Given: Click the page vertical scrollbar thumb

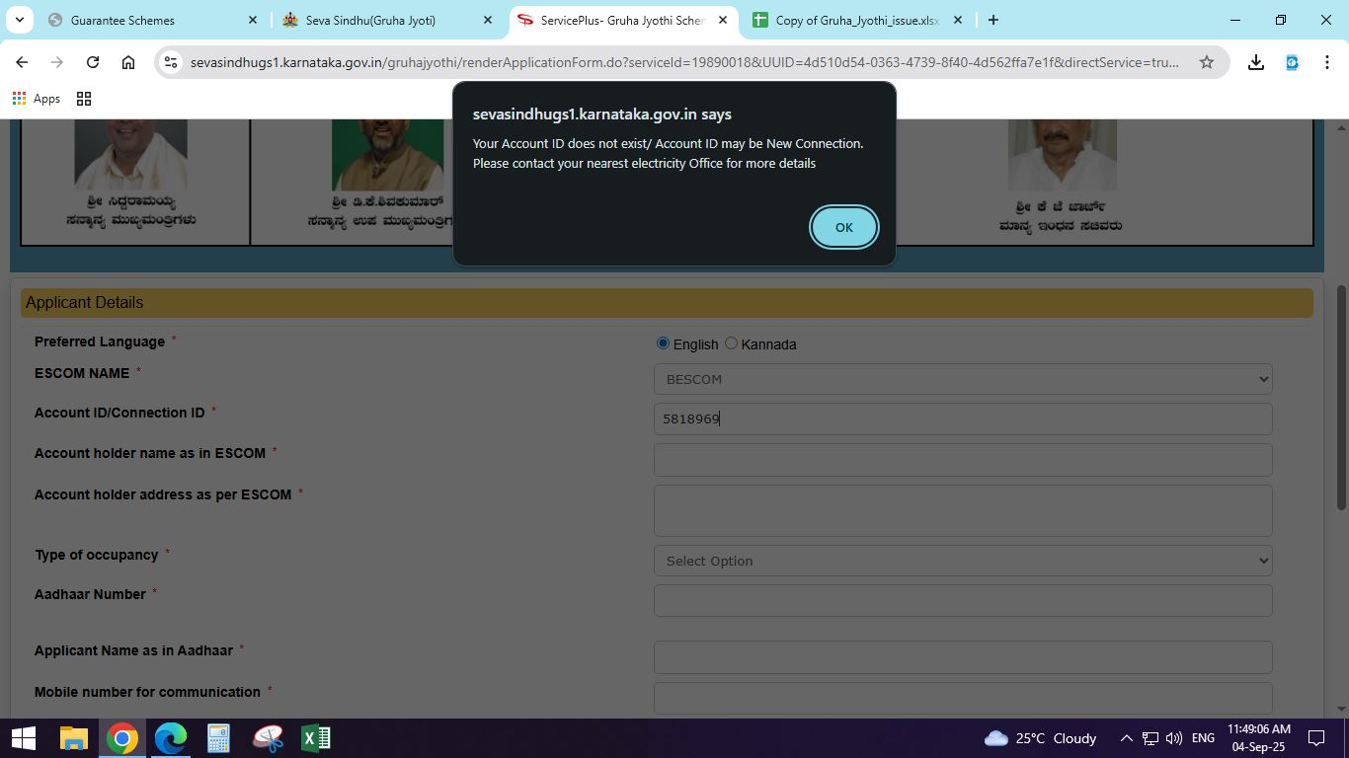Looking at the screenshot, I should [1341, 397].
